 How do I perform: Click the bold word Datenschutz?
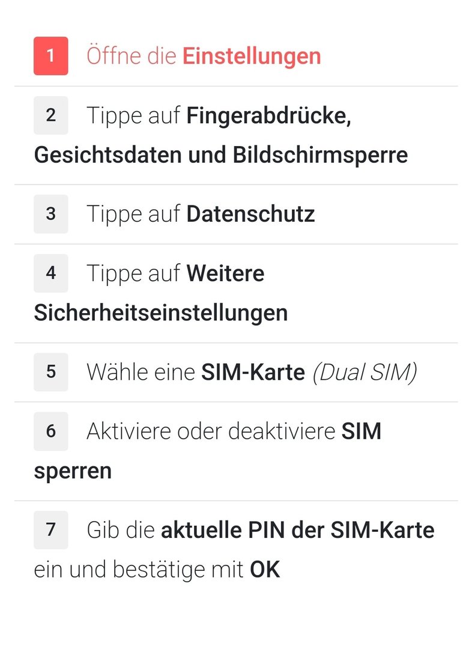point(250,214)
